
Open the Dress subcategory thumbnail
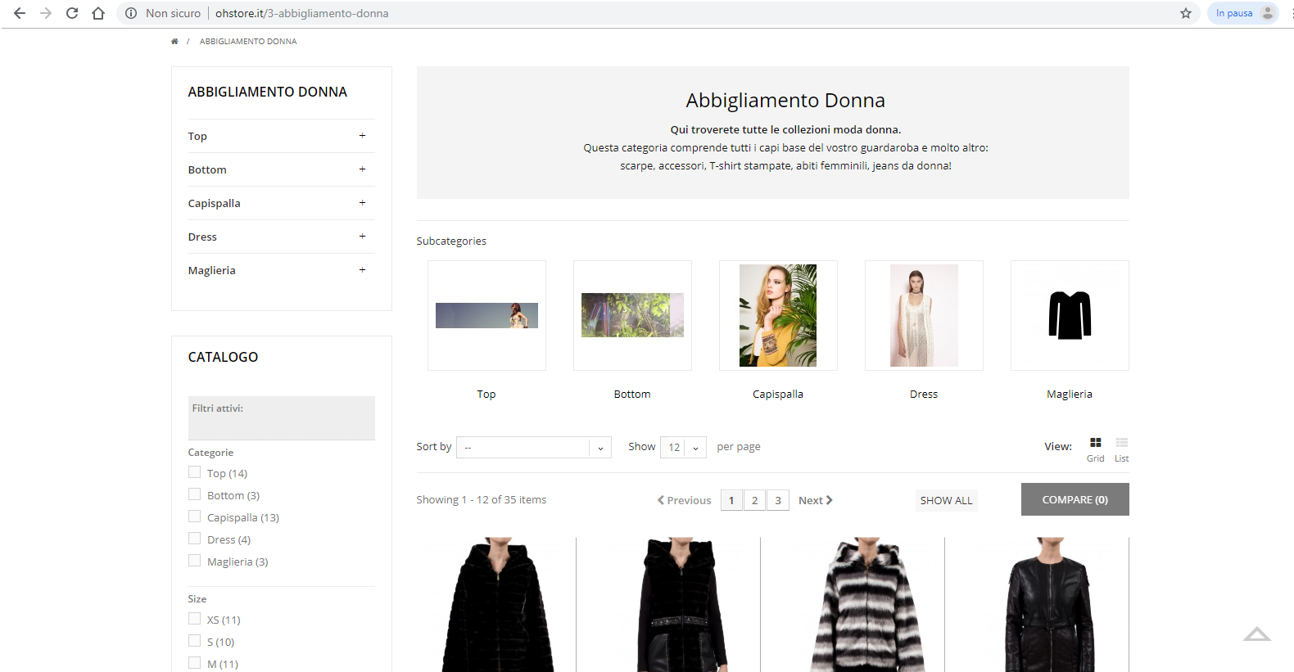point(924,315)
